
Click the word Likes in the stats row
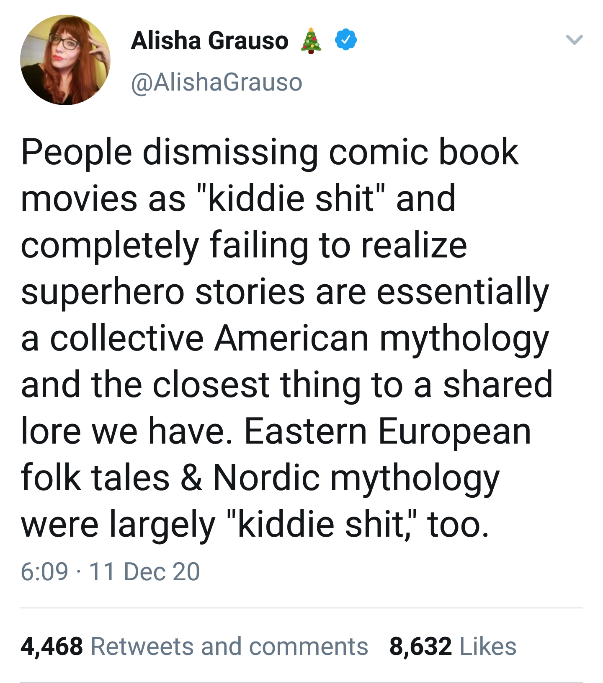point(488,646)
